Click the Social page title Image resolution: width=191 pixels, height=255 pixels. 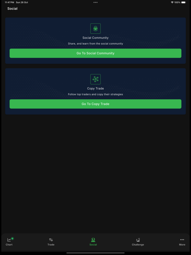[12, 8]
